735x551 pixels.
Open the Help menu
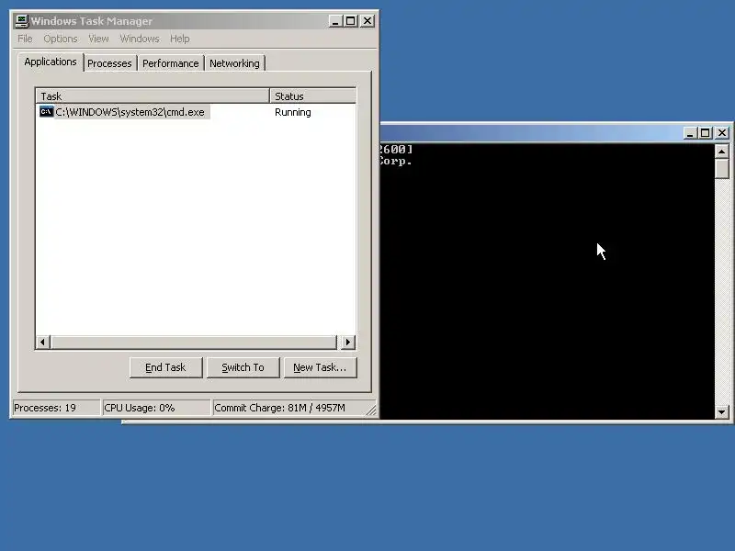pyautogui.click(x=179, y=39)
